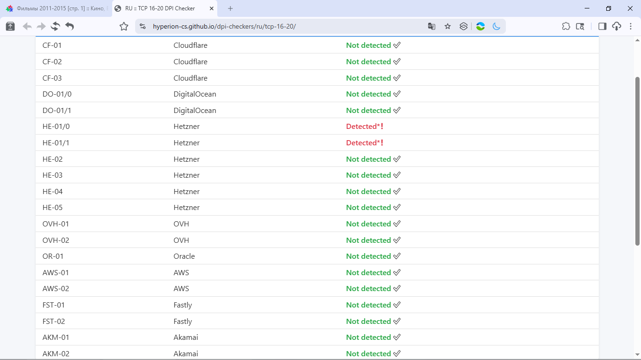This screenshot has height=360, width=641.
Task: Click the star icon left of the address bar
Action: [124, 26]
